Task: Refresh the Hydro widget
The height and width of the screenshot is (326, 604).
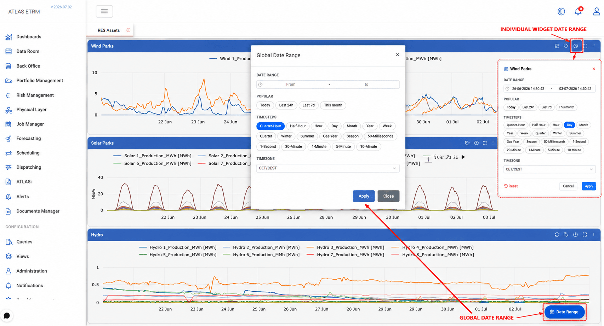Action: click(x=557, y=235)
